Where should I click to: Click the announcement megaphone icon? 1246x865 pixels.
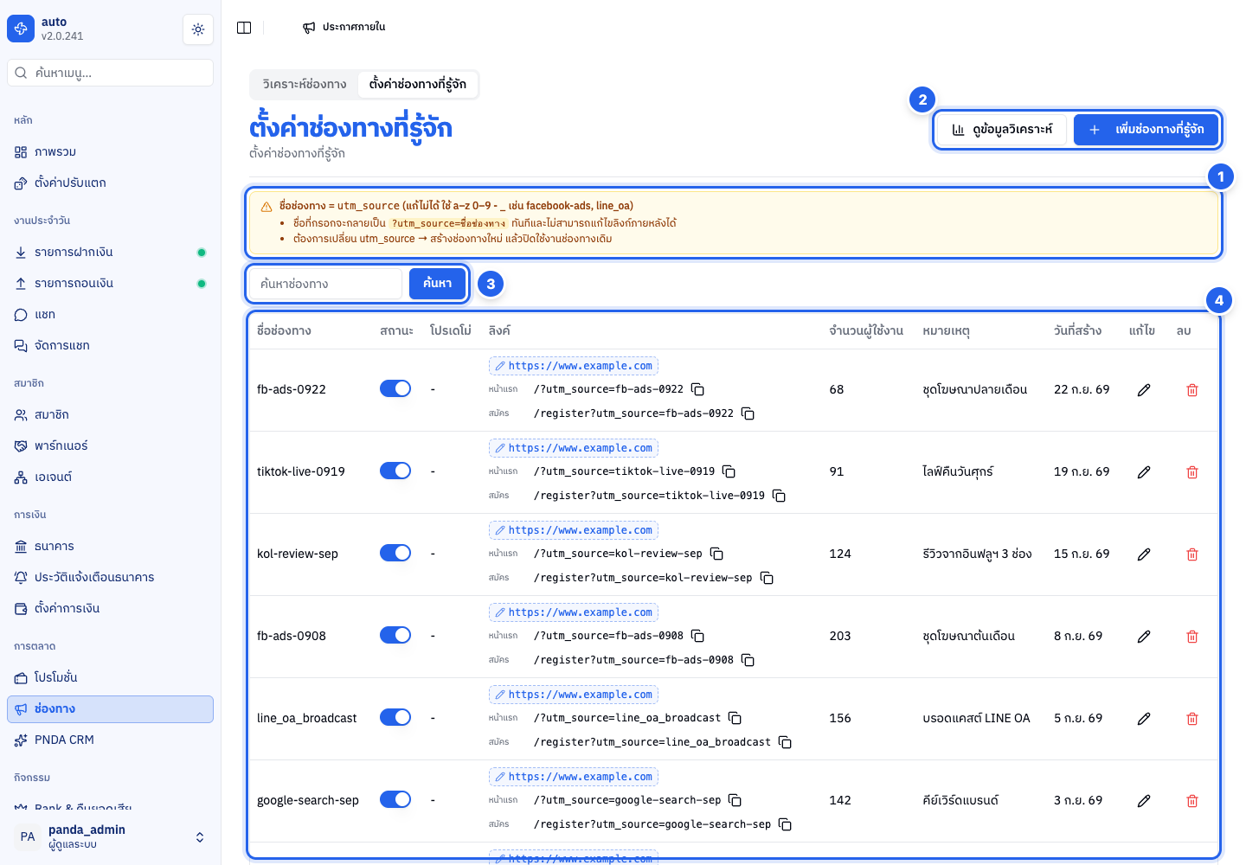(309, 28)
